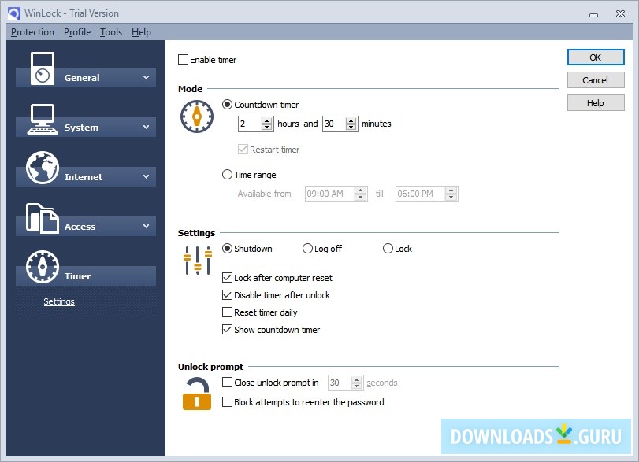
Task: Click the minutes input field
Action: pyautogui.click(x=334, y=124)
